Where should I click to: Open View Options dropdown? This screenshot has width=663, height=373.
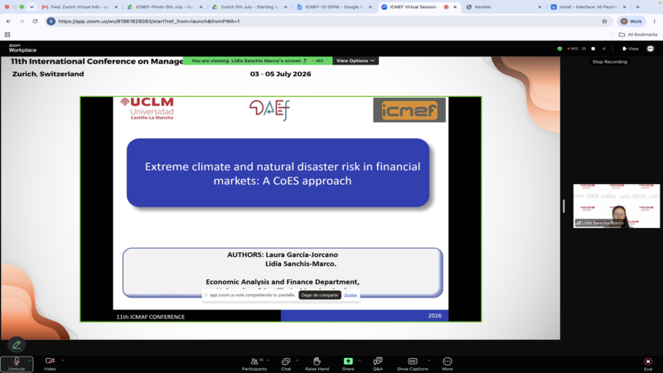(x=356, y=61)
